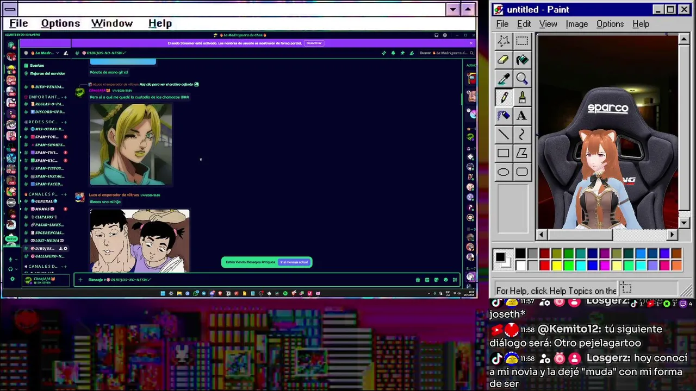
Task: Open Discord threads icon in channel header
Action: pyautogui.click(x=384, y=53)
